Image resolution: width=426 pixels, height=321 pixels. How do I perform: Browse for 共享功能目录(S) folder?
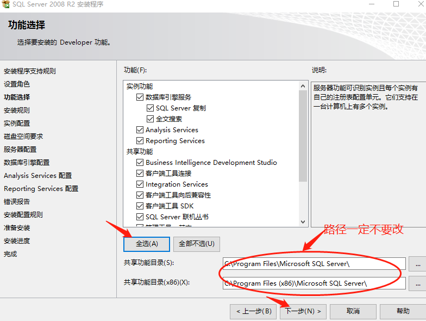coord(417,264)
